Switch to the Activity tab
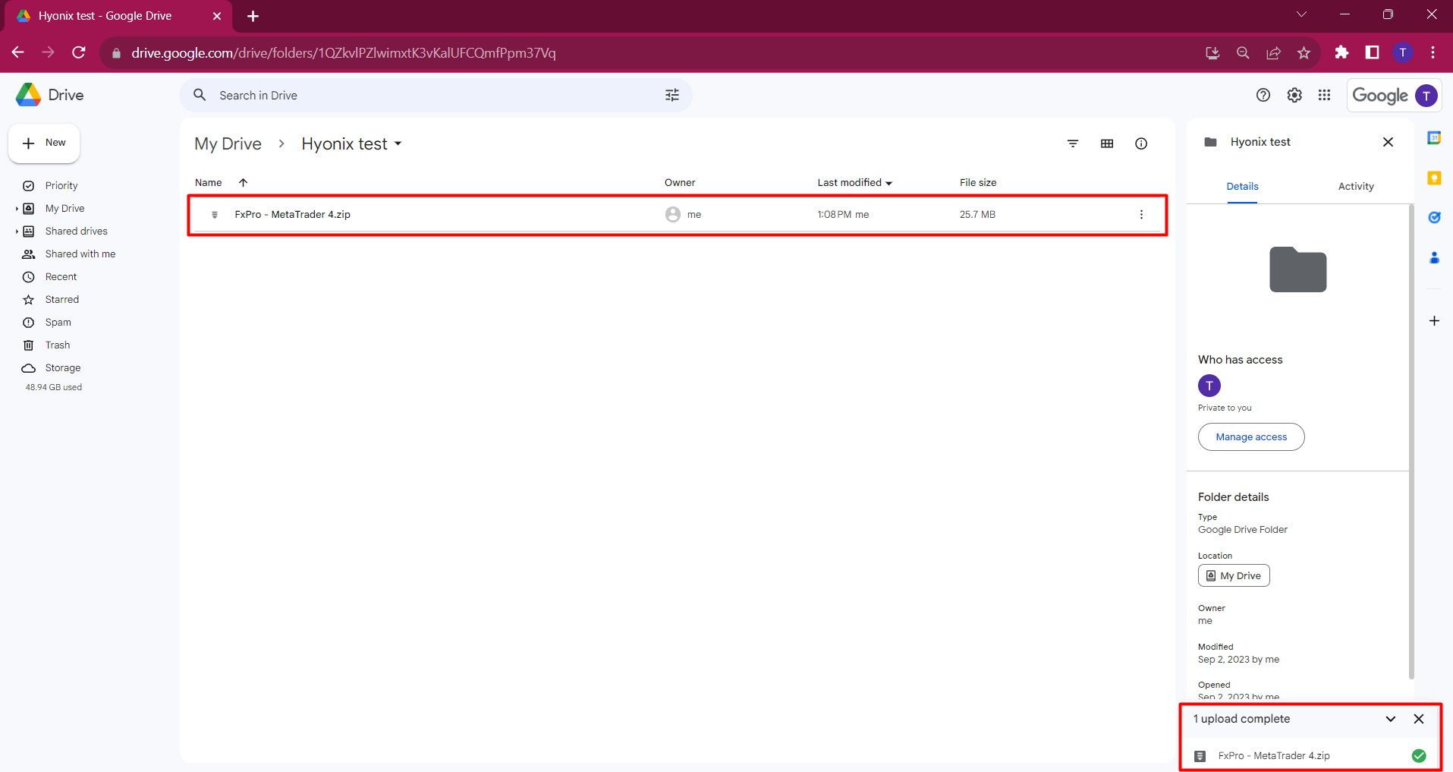This screenshot has height=772, width=1453. [1356, 186]
